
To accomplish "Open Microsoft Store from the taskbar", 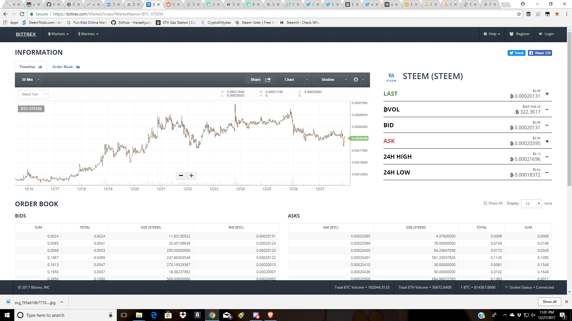I will coord(168,315).
